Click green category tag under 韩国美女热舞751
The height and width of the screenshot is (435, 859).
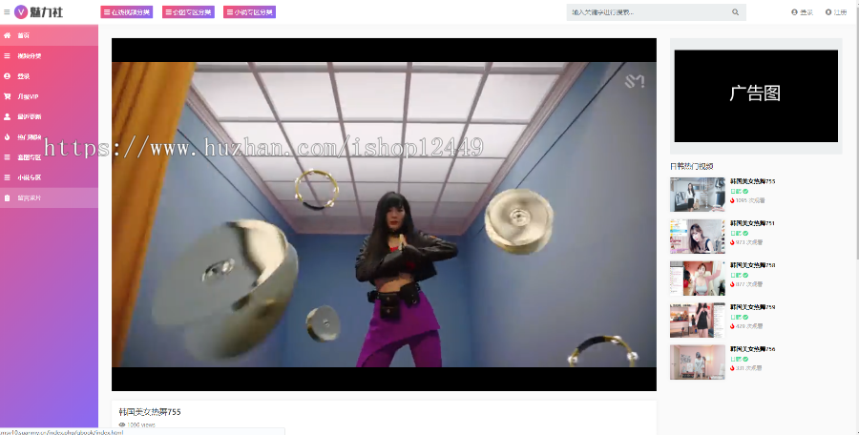point(738,233)
